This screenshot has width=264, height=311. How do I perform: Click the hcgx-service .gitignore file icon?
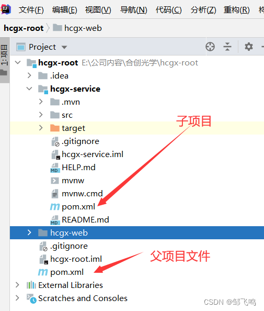tap(55, 141)
